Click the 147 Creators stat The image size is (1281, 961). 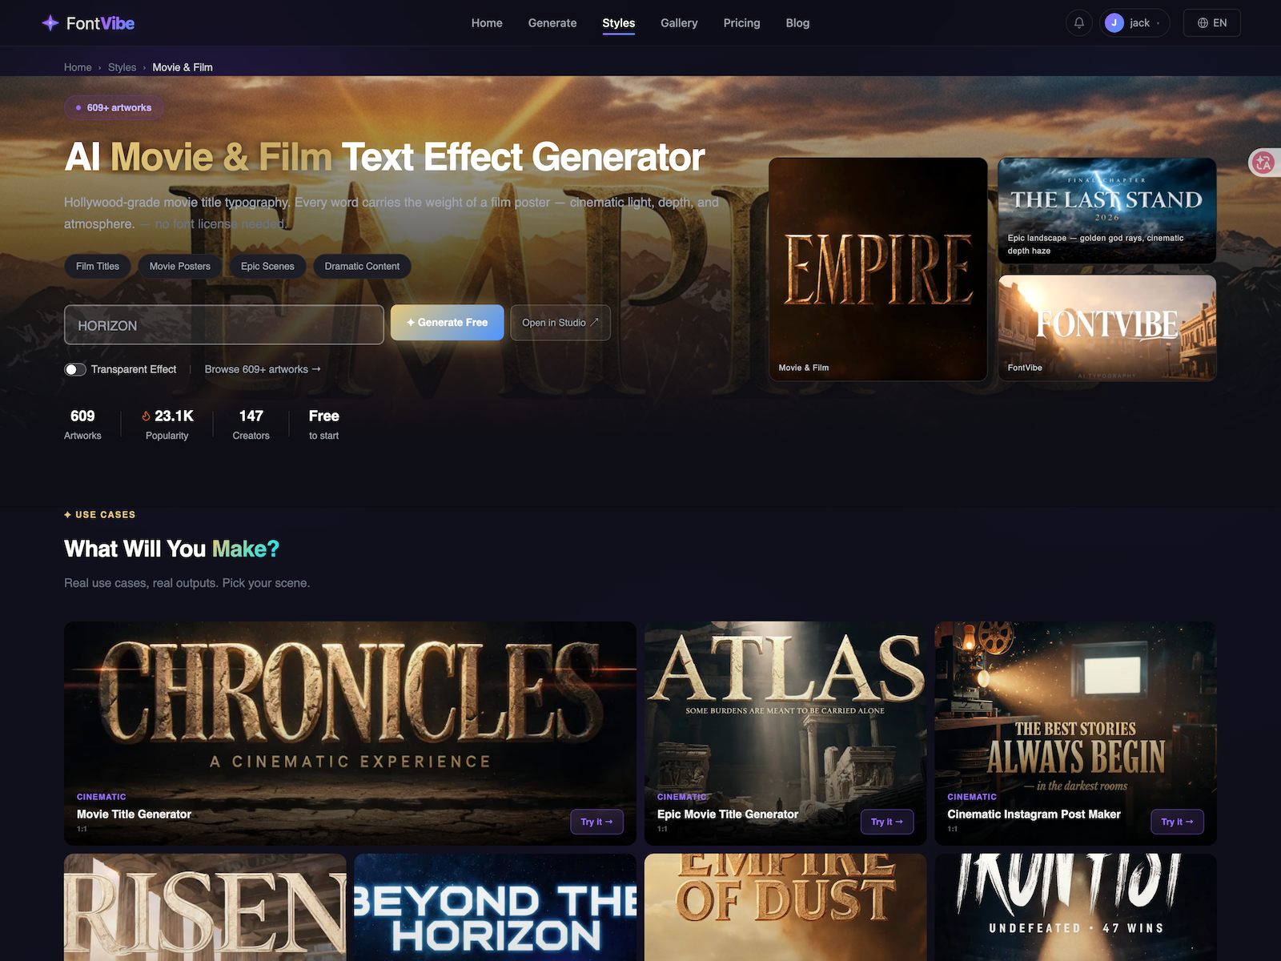(251, 424)
